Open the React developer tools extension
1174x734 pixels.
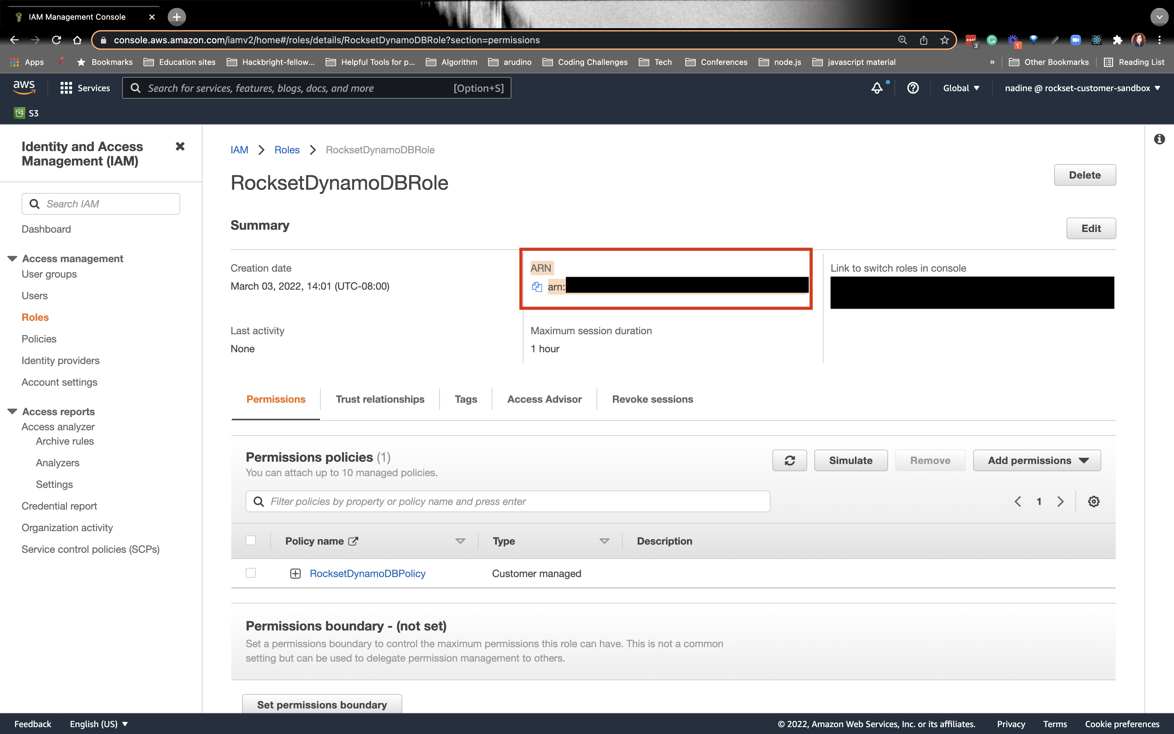[1096, 40]
